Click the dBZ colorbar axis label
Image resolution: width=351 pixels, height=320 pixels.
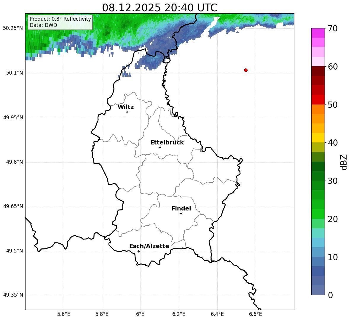pos(344,162)
